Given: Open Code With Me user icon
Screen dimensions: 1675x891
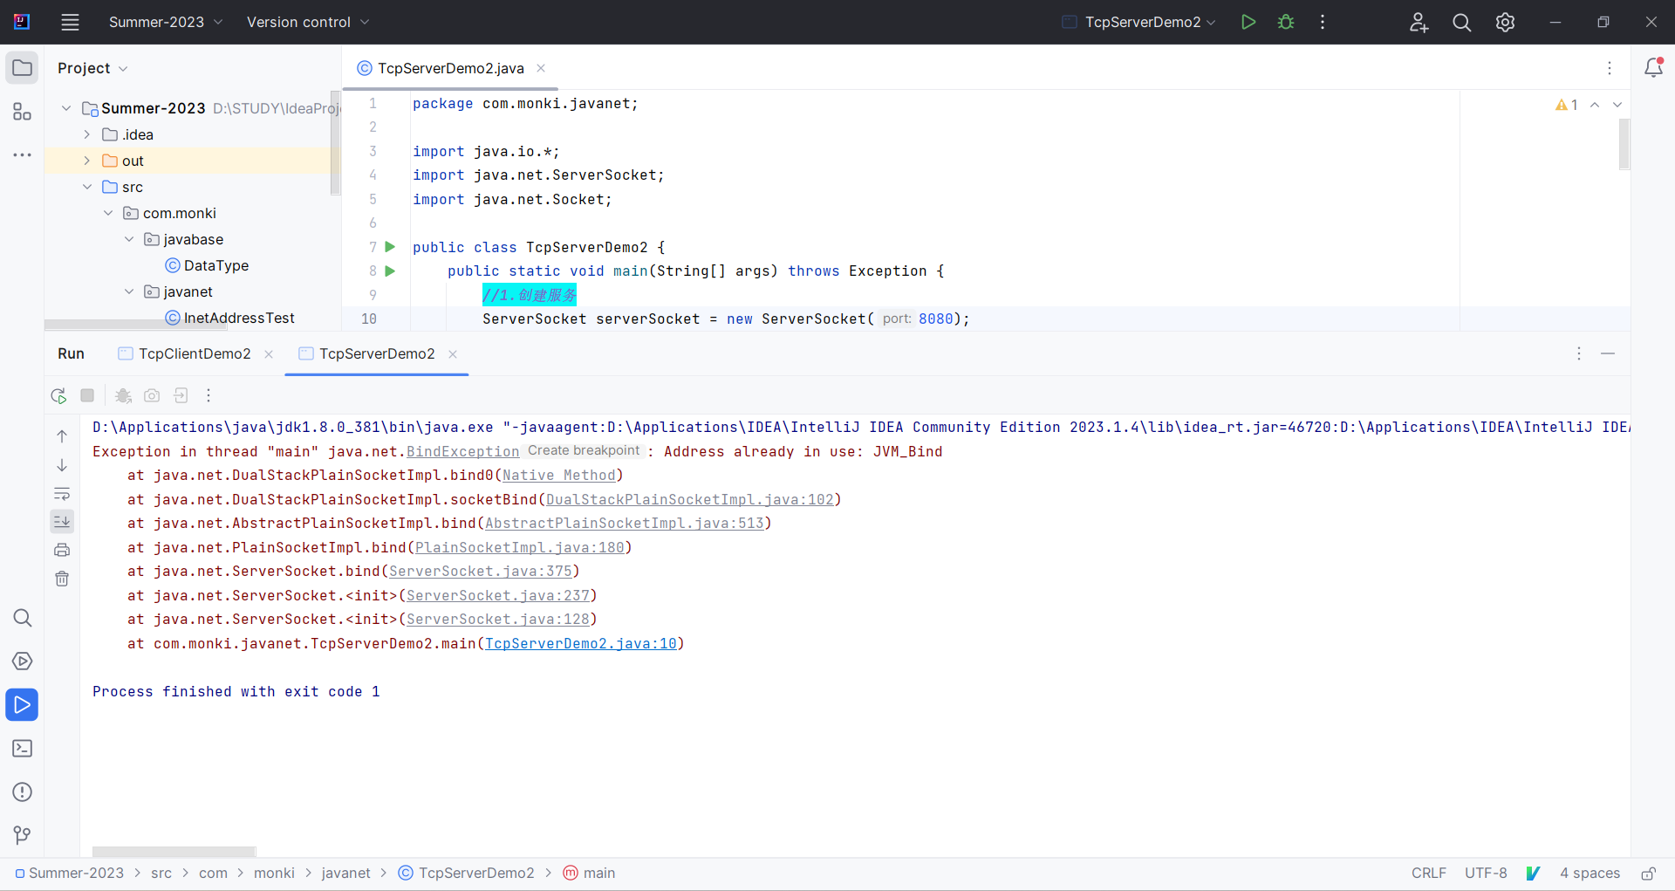Looking at the screenshot, I should point(1419,22).
